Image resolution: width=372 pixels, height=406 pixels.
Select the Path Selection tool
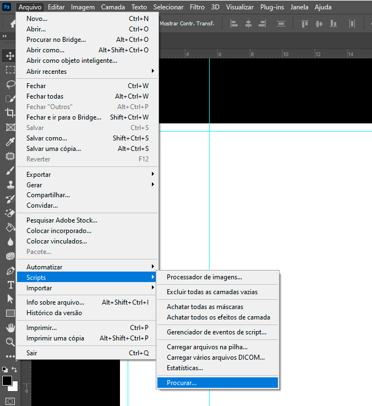[10, 299]
